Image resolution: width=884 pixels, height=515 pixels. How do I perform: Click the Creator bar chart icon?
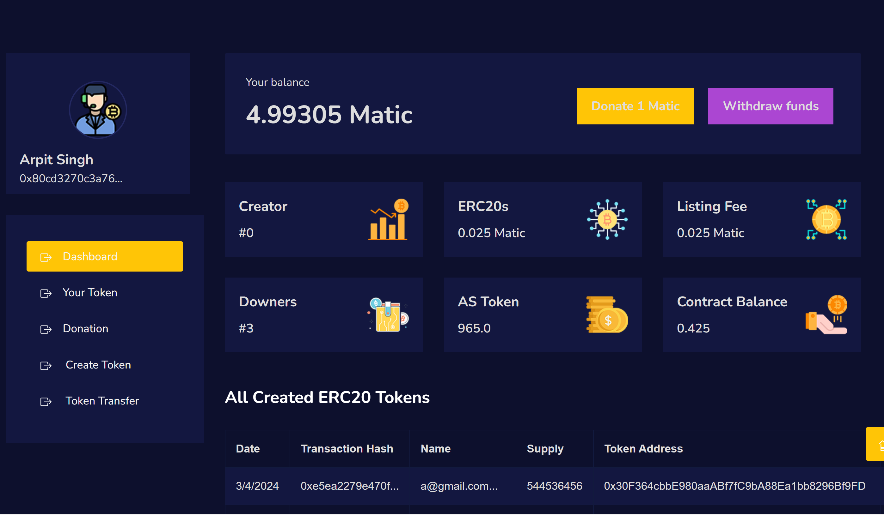click(x=388, y=220)
